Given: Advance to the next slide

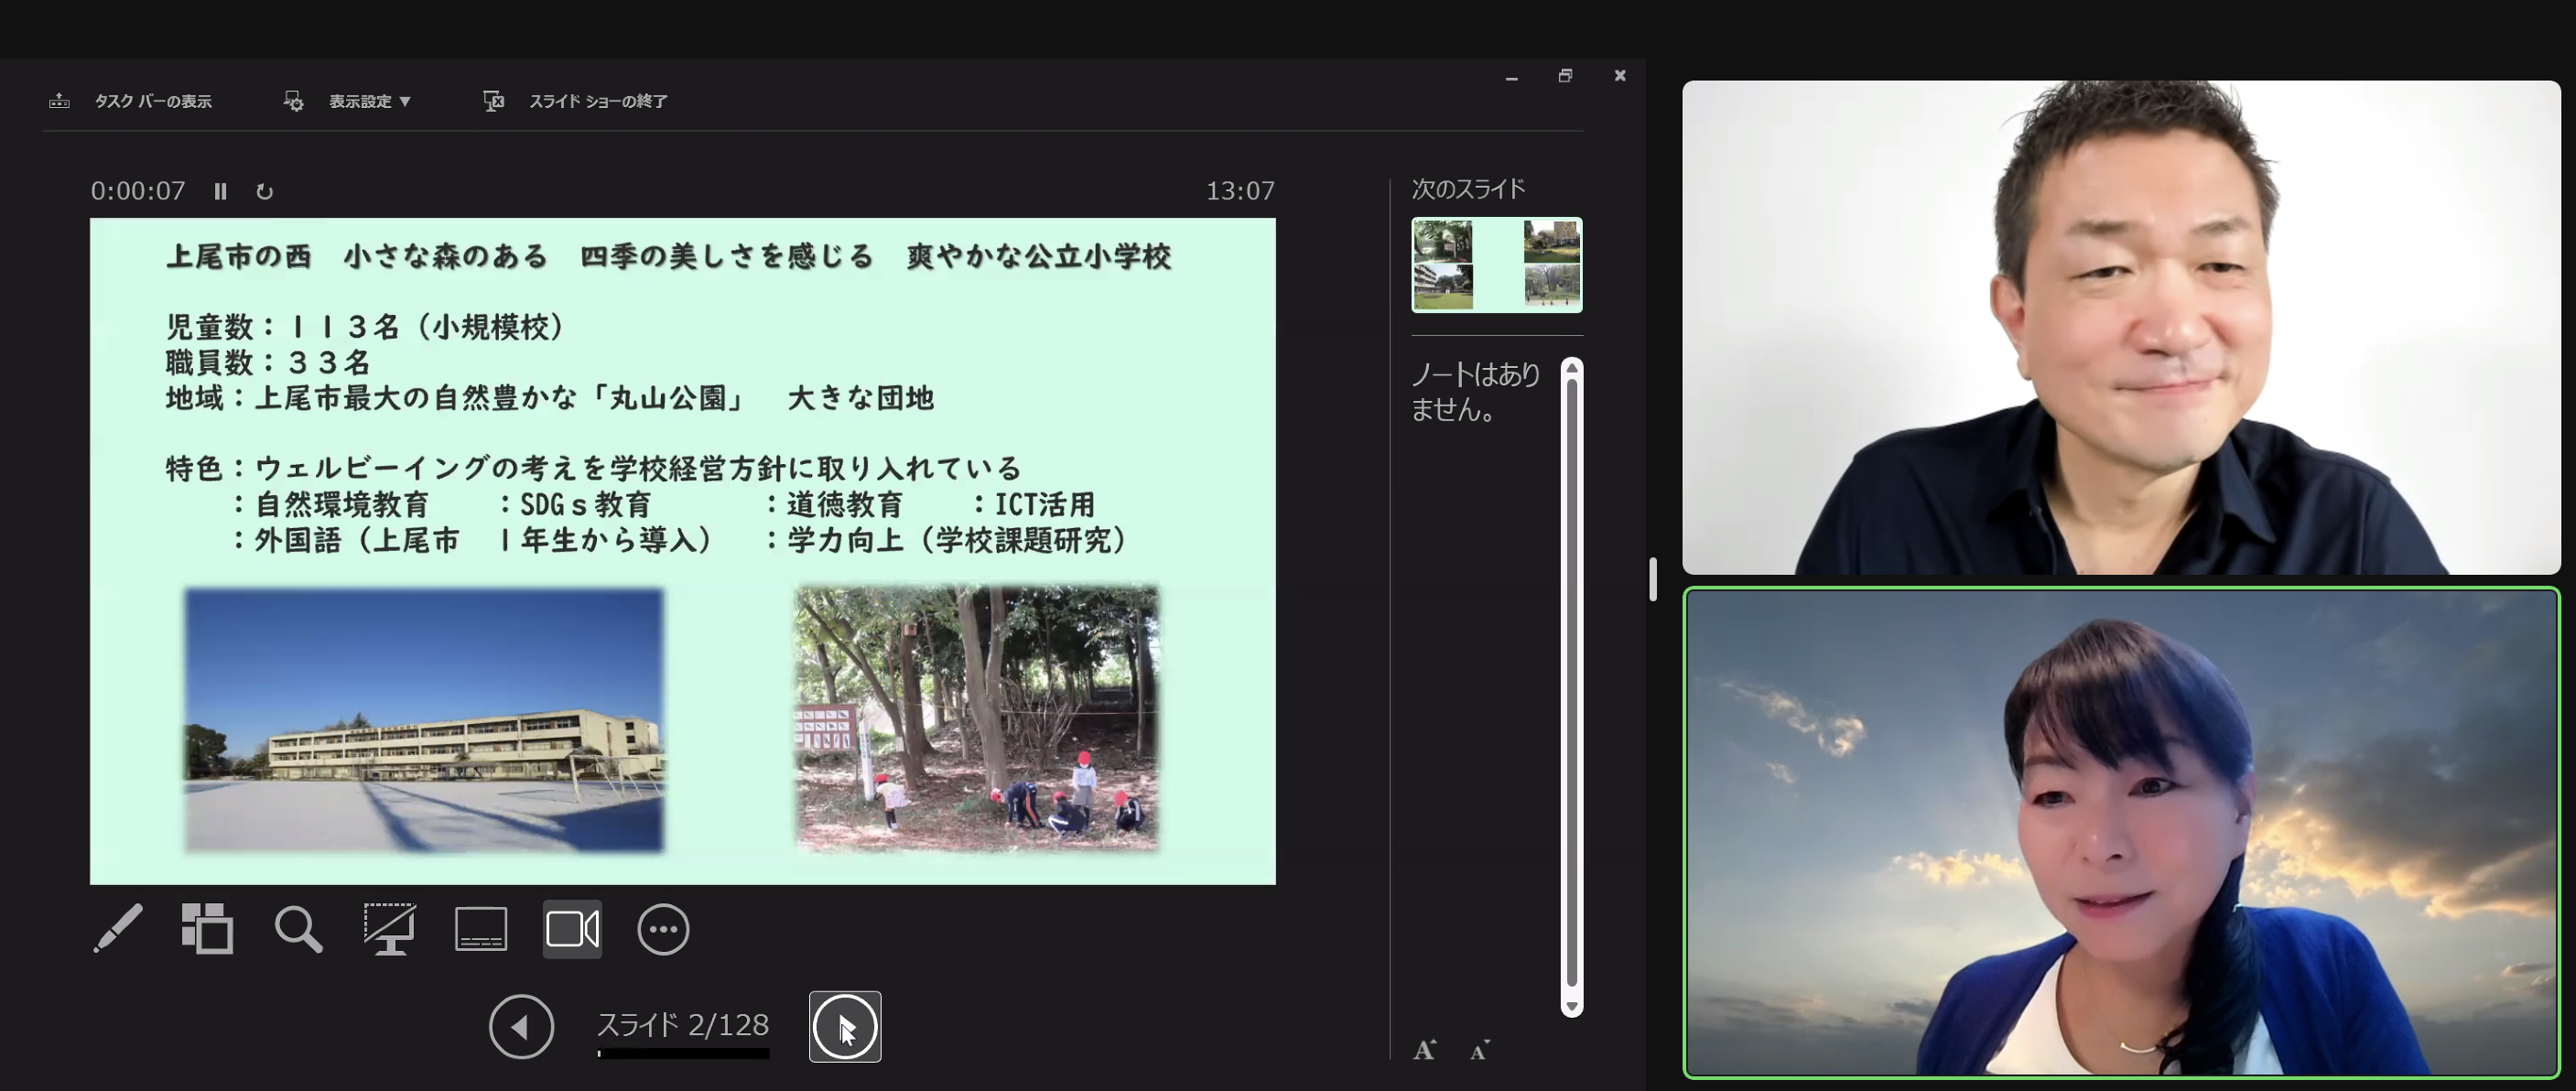Looking at the screenshot, I should coord(845,1026).
